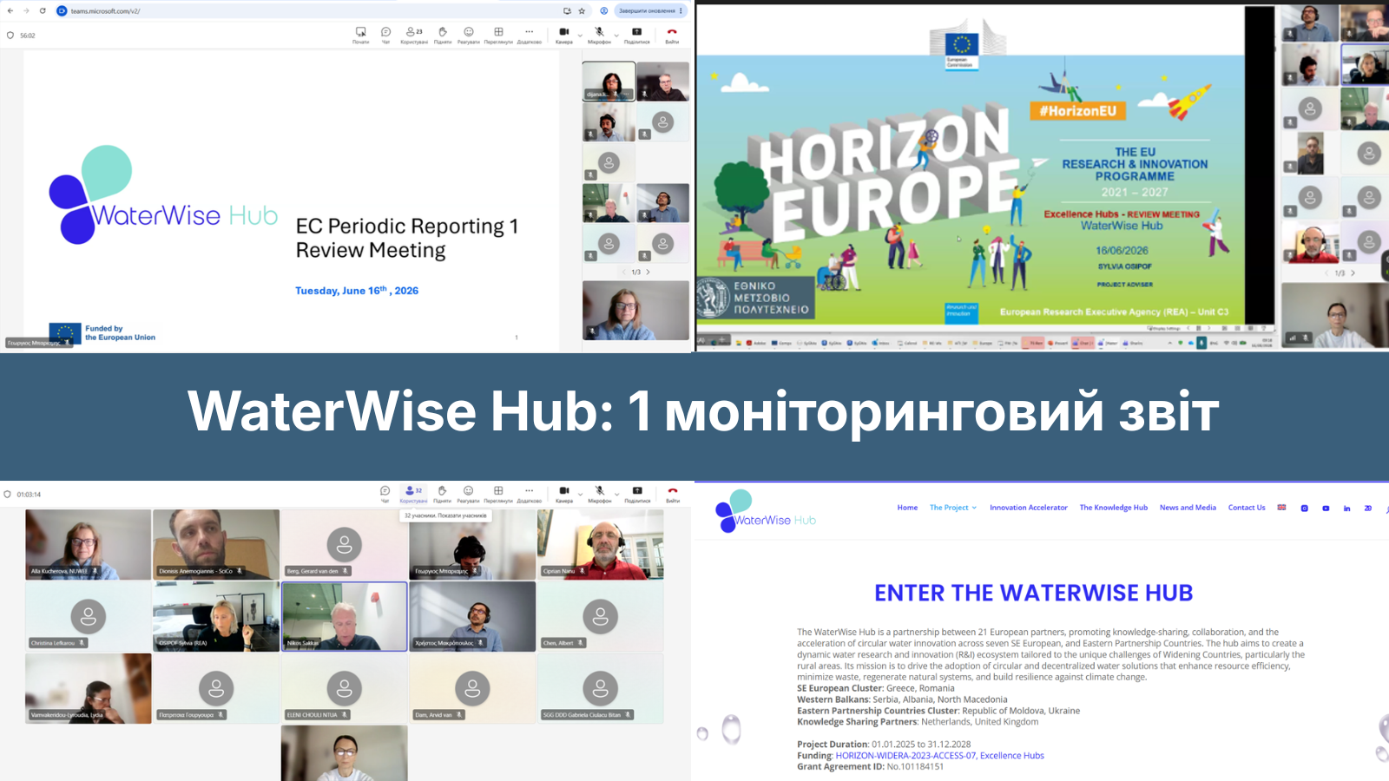Toggle Мікрофон in the 01:03:14 meeting
Screen dimensions: 1389x781
600,494
